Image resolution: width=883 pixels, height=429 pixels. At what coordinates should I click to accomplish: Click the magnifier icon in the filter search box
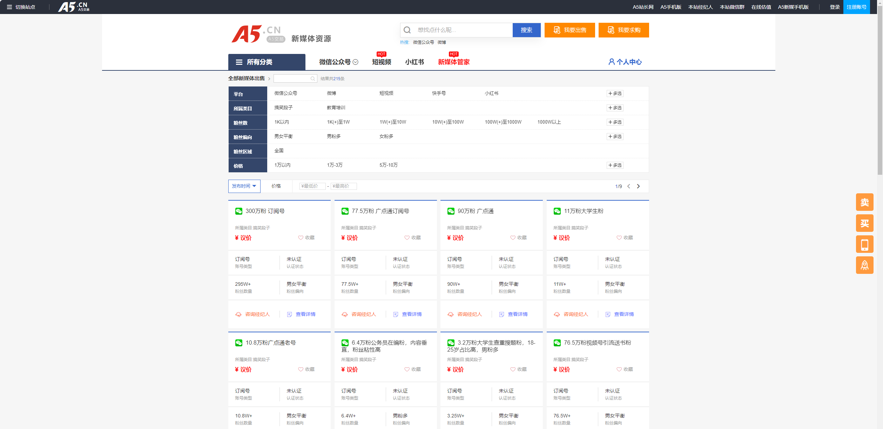[x=313, y=78]
